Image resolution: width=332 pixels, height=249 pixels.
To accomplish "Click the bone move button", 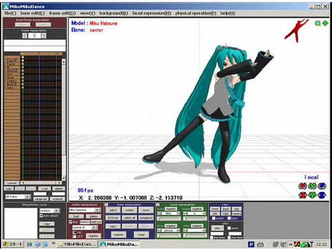I will tap(146, 210).
